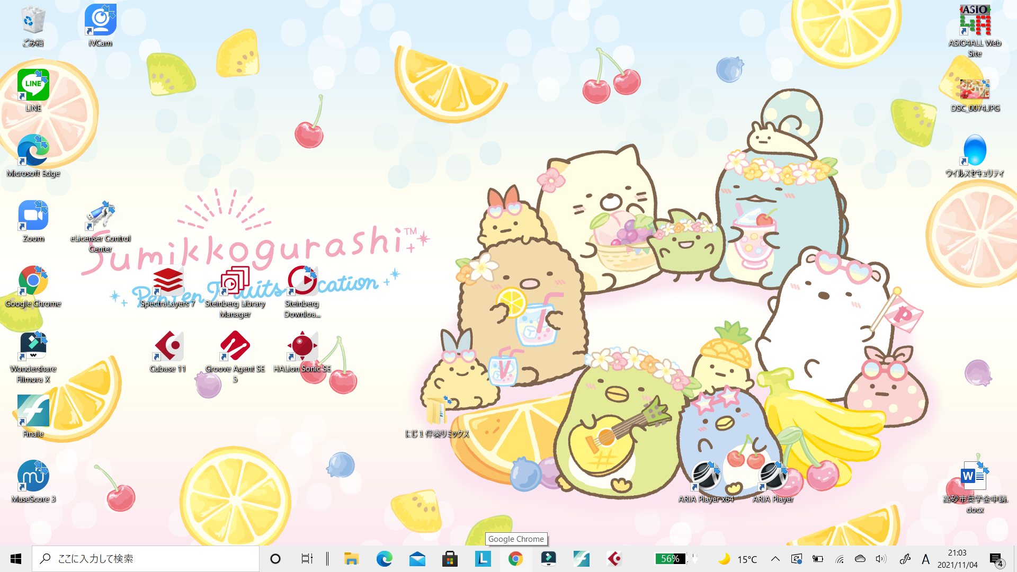Viewport: 1017px width, 572px height.
Task: Open the MuseScore 3 desktop icon
Action: (33, 477)
